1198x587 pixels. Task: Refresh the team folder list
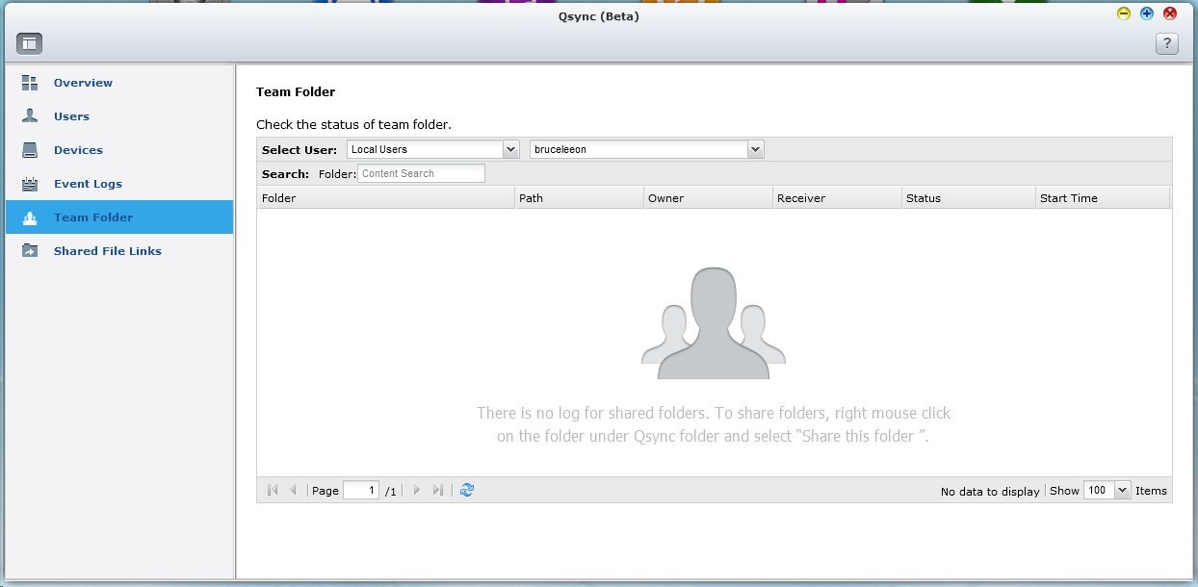(x=467, y=490)
